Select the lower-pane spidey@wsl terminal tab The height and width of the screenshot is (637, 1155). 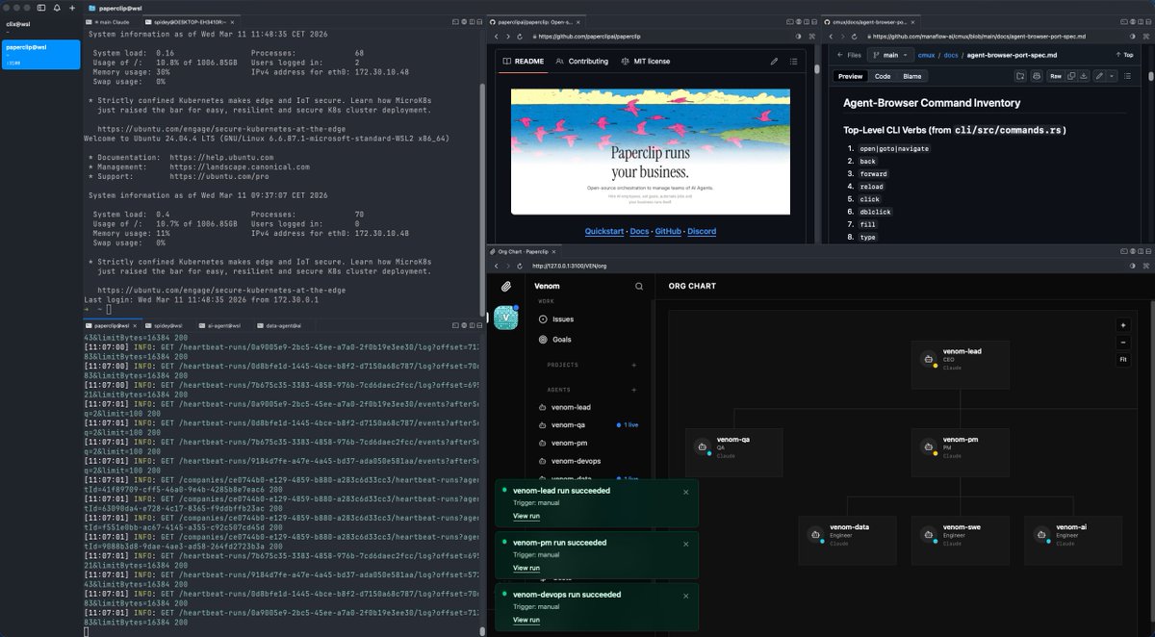pos(168,325)
